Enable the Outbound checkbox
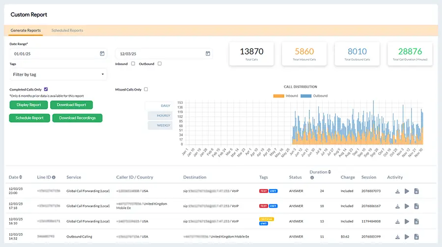Image resolution: width=442 pixels, height=247 pixels. click(x=160, y=64)
